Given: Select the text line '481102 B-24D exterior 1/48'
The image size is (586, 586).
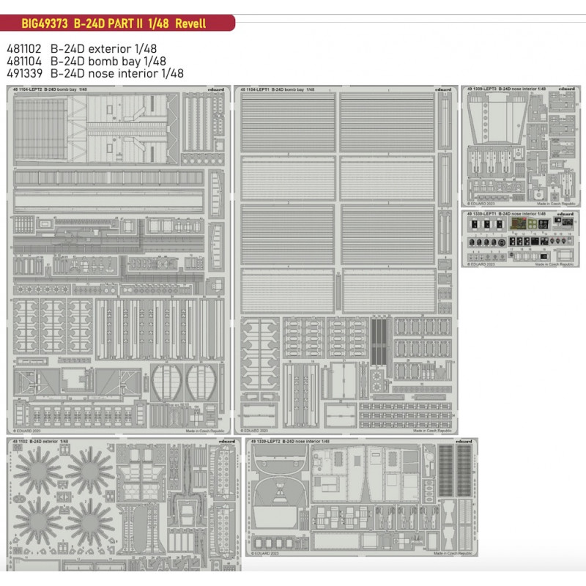Looking at the screenshot, I should tap(81, 48).
